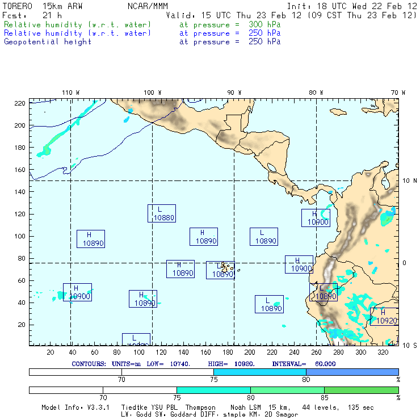Click the 'NCAR/MMM' header label
Viewport: 420px width, 420px height.
148,6
